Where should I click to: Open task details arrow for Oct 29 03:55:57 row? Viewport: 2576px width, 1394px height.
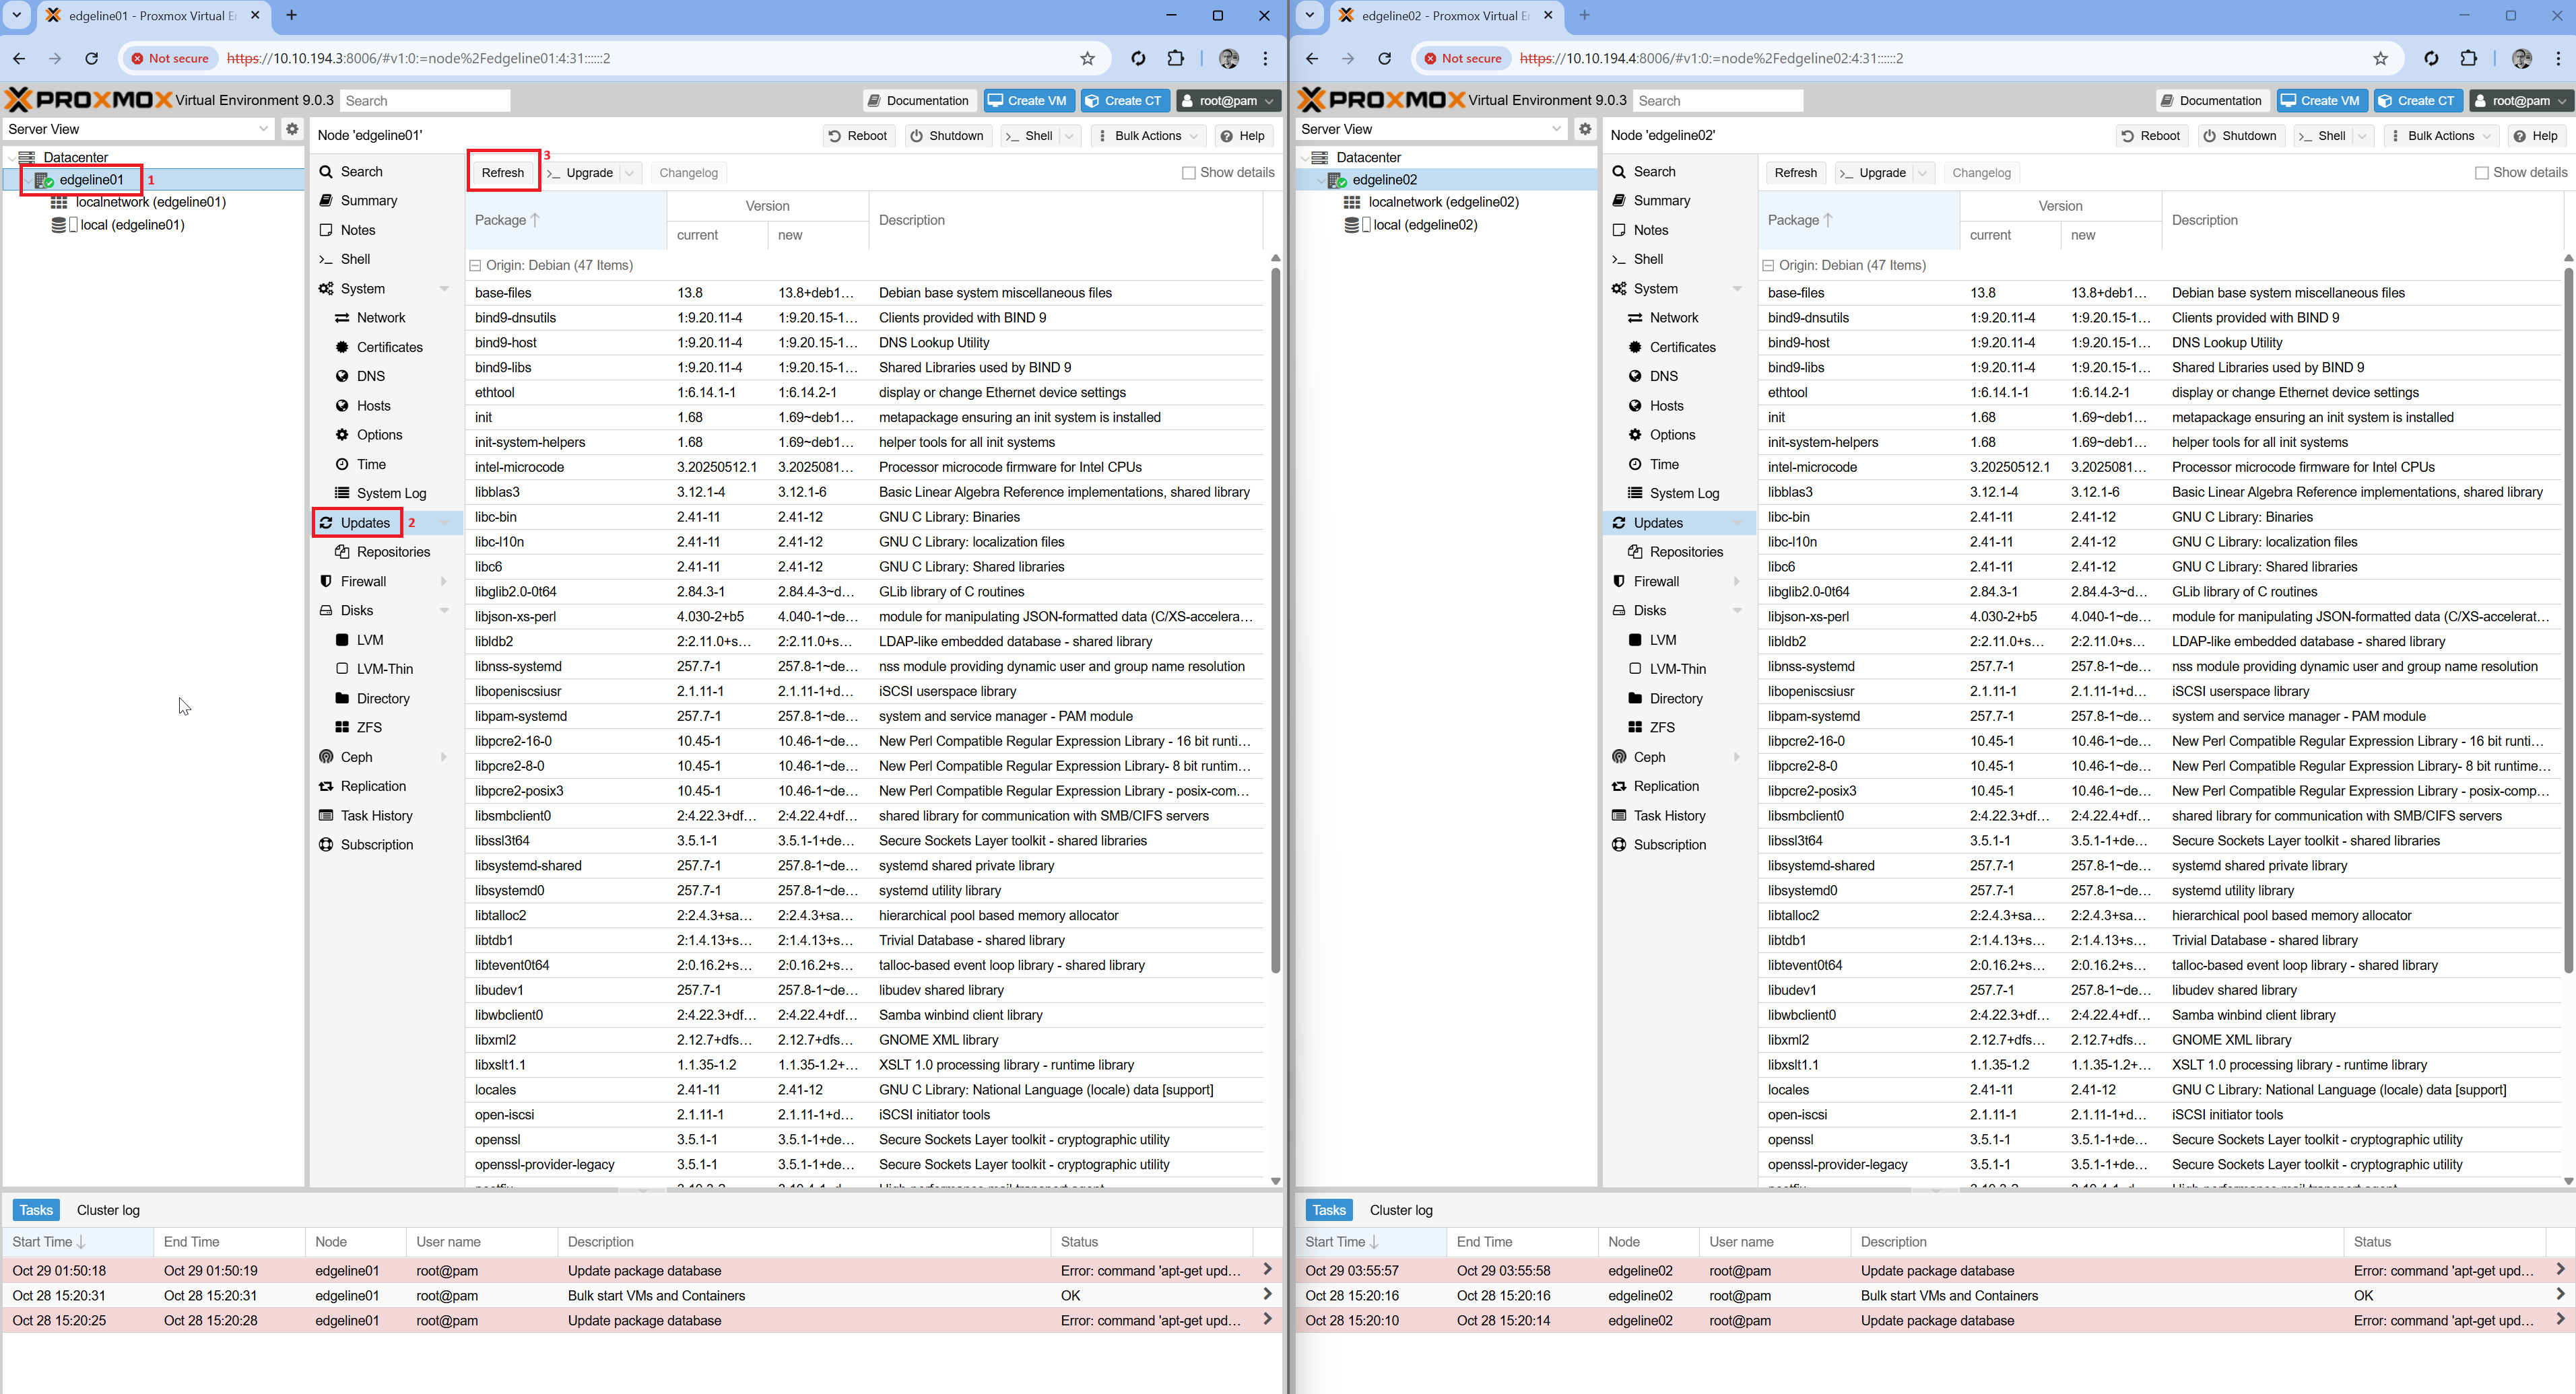[2560, 1270]
